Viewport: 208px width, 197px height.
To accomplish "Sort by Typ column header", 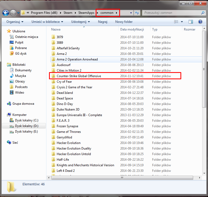I will (155, 29).
